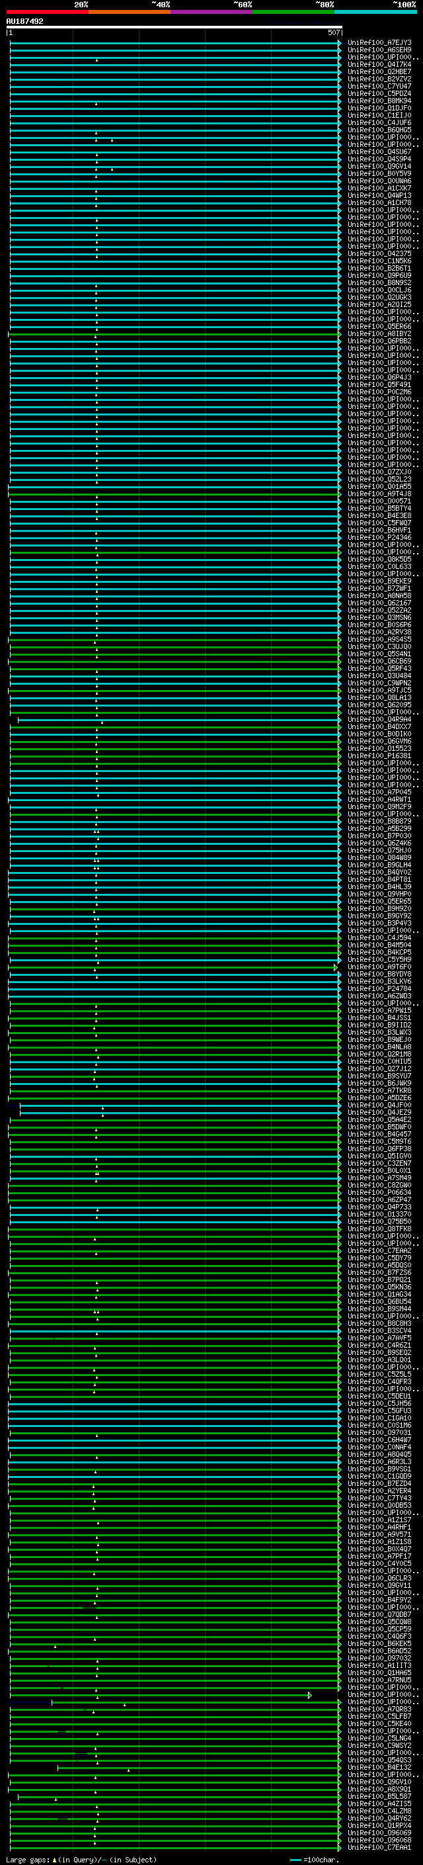The width and height of the screenshot is (423, 1865).
Task: Select the purple ~60% legend segment
Action: coord(211,12)
